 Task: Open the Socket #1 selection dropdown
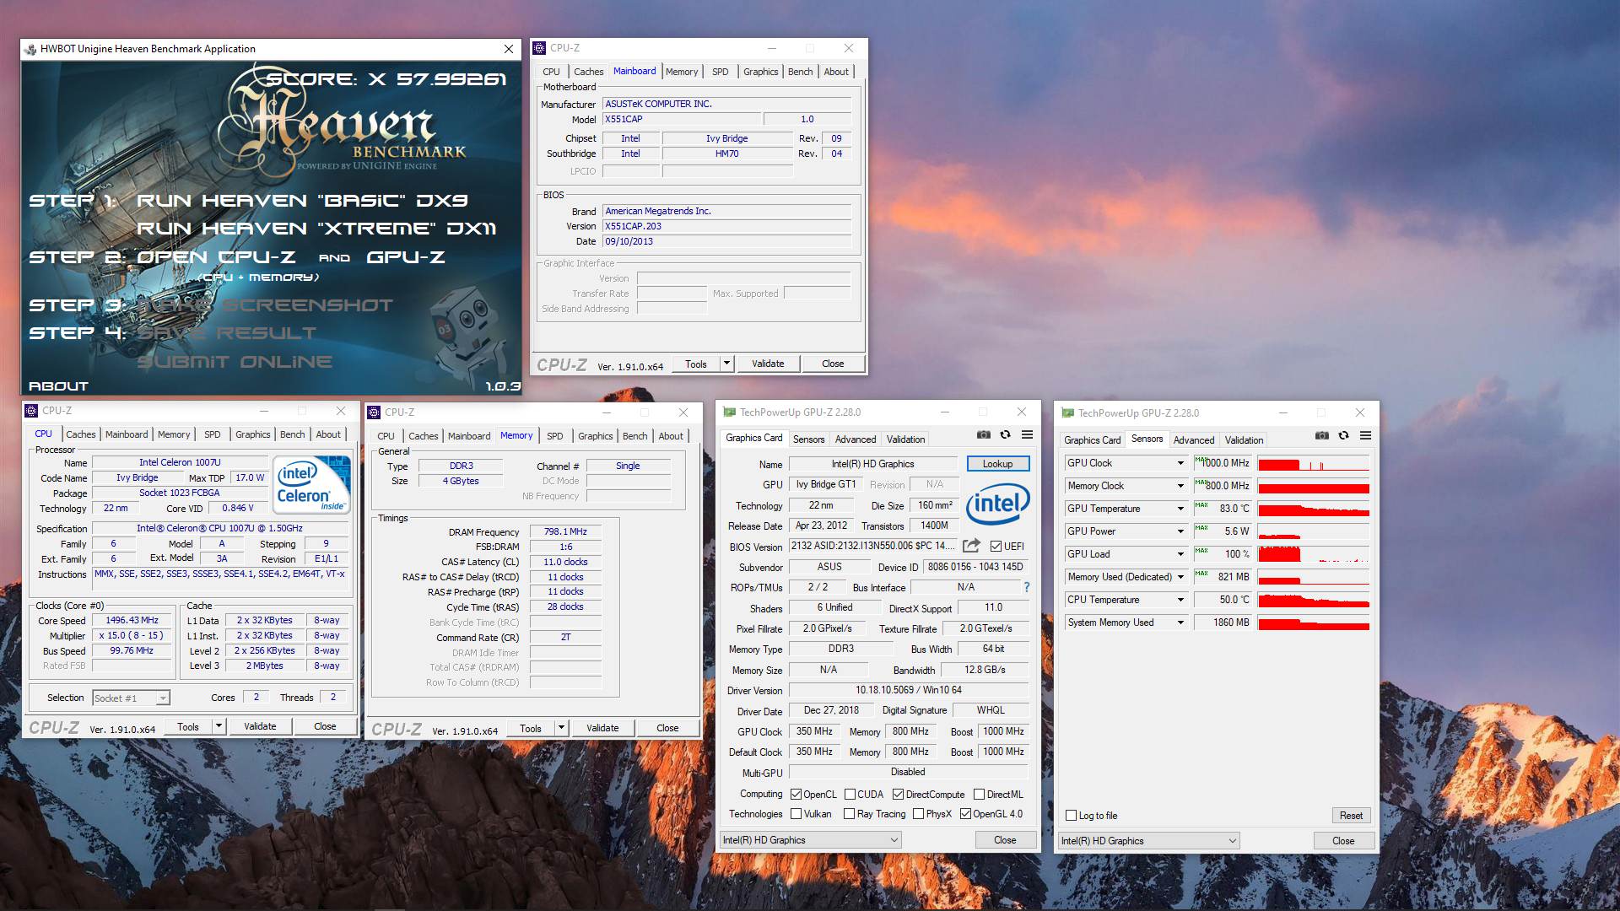coord(131,698)
